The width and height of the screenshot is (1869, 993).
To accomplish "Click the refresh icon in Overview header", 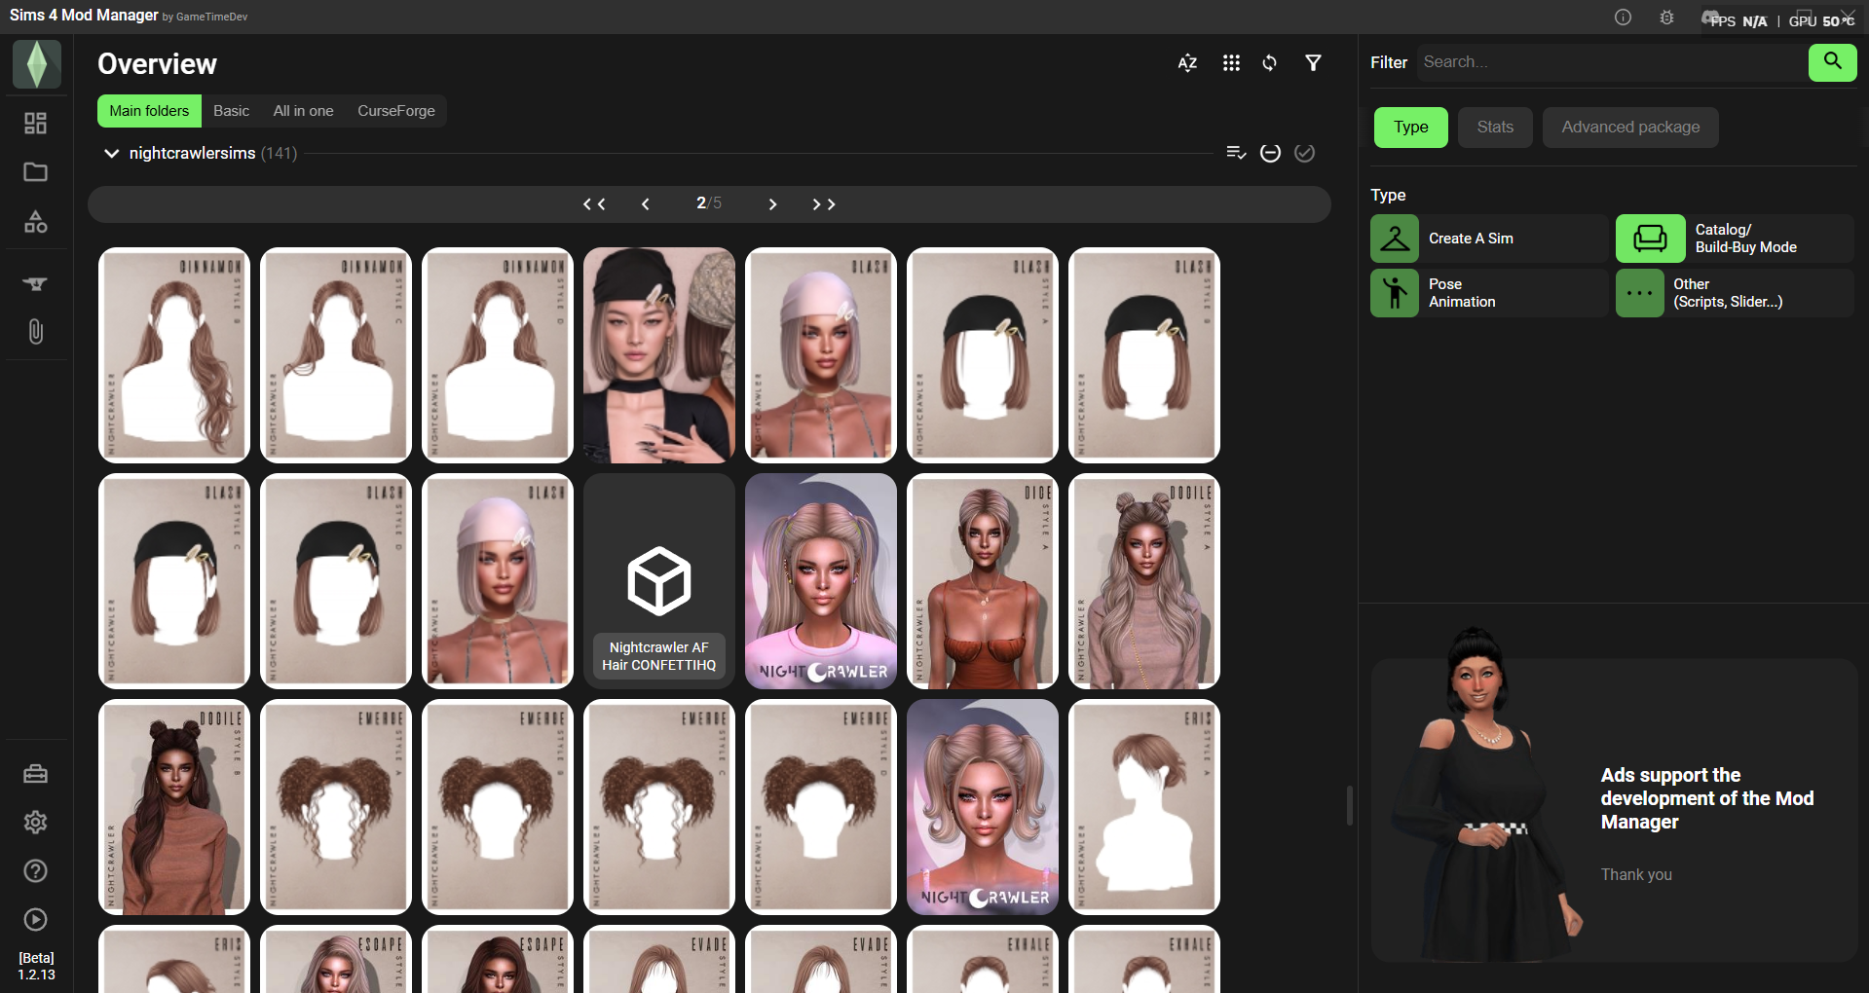I will click(x=1269, y=63).
